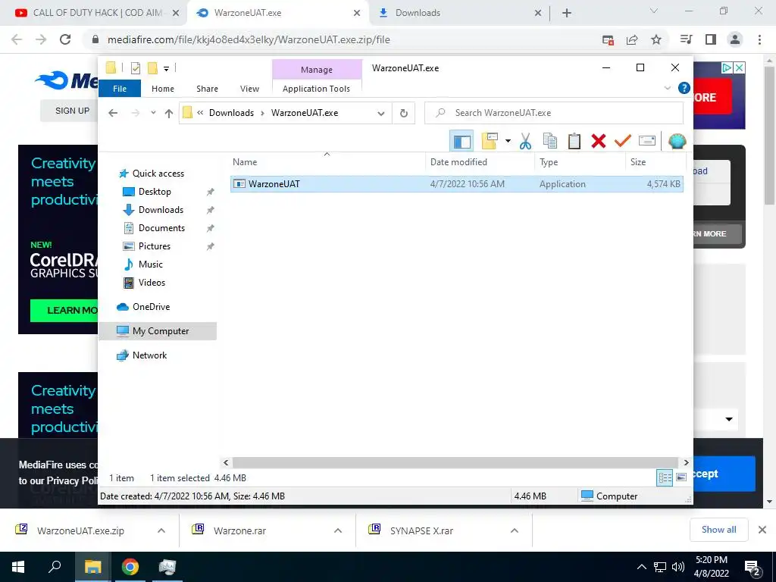Open the Share ribbon tab
Image resolution: width=776 pixels, height=582 pixels.
coord(207,89)
